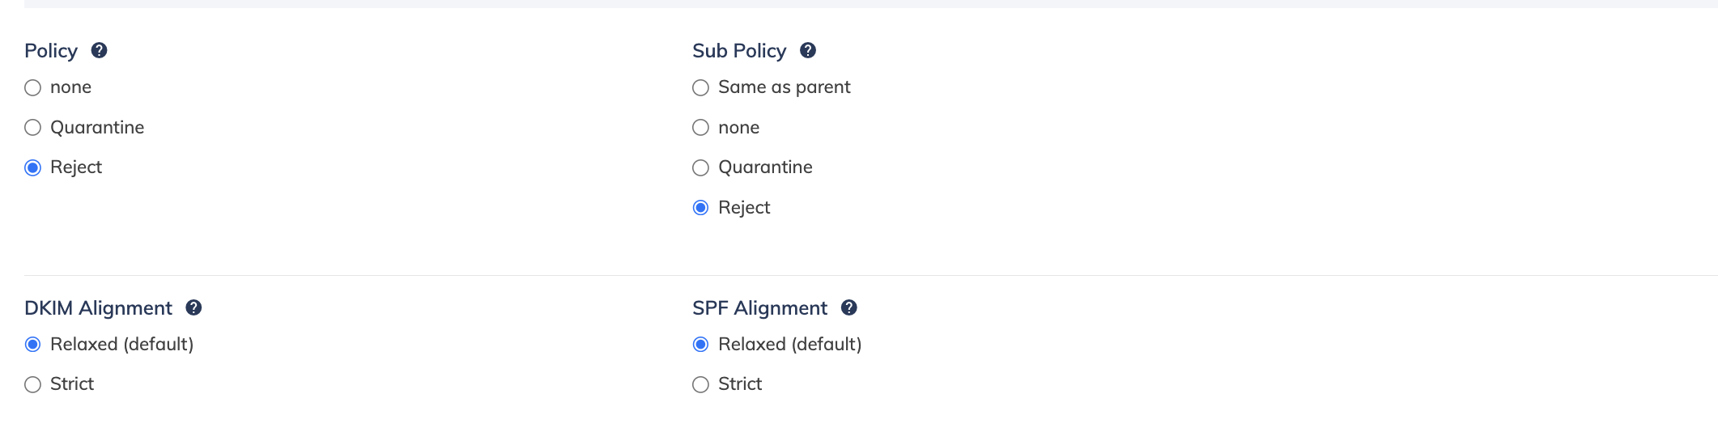Click the 'DKIM Alignment' heading text
1718x432 pixels.
pyautogui.click(x=98, y=308)
